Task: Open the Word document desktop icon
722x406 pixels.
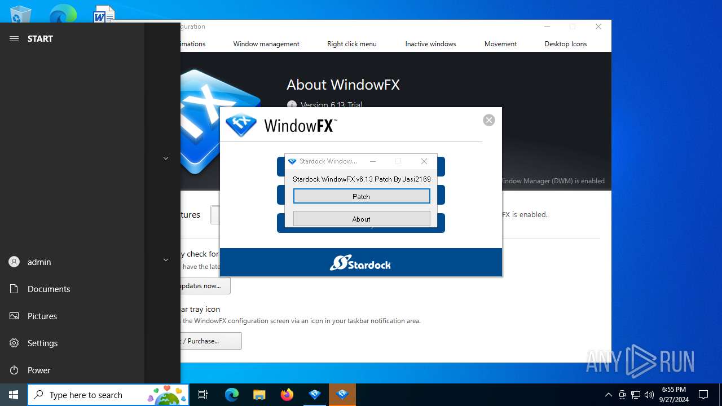Action: pyautogui.click(x=104, y=15)
